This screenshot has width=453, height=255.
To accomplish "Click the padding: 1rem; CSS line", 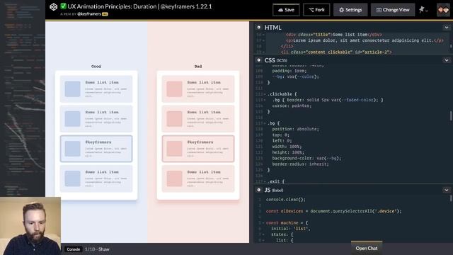I will coord(289,71).
